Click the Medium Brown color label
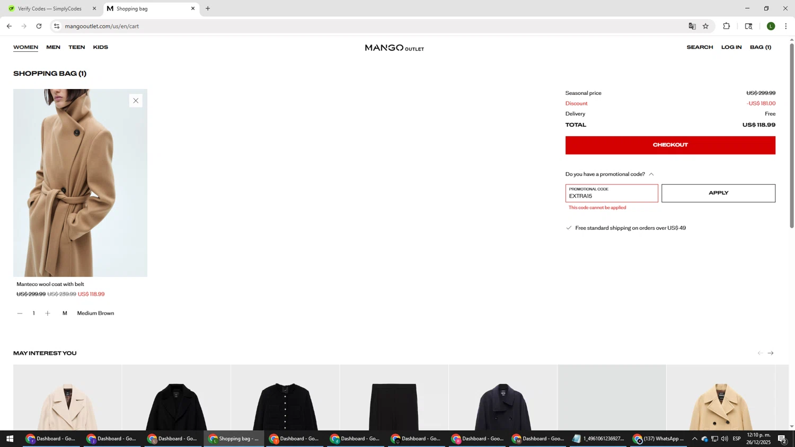The width and height of the screenshot is (795, 447). pyautogui.click(x=95, y=314)
